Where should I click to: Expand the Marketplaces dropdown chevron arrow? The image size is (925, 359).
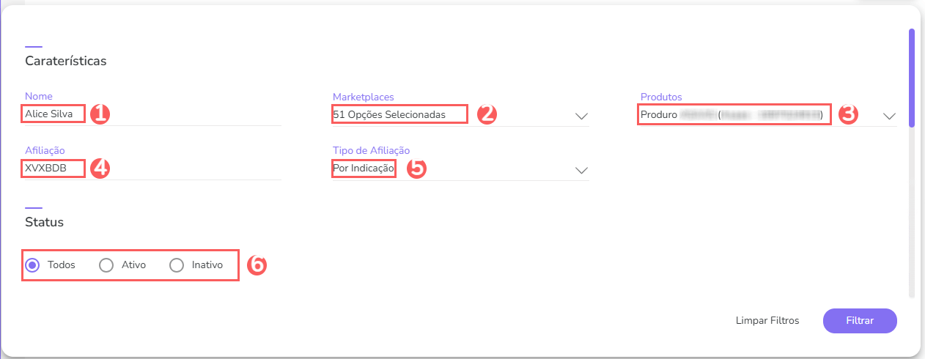tap(581, 116)
